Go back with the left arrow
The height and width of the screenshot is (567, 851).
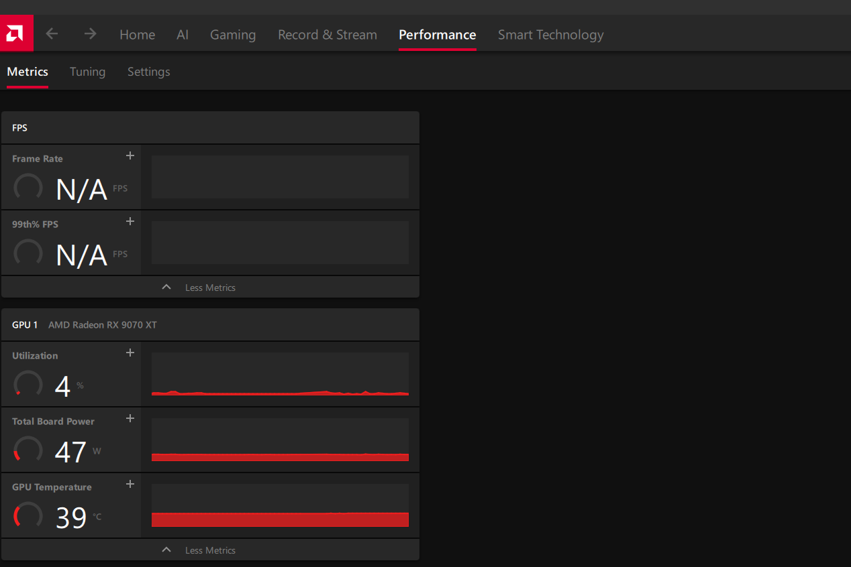click(x=52, y=34)
